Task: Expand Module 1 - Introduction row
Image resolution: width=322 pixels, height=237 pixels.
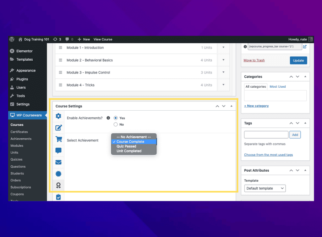Action: [223, 47]
